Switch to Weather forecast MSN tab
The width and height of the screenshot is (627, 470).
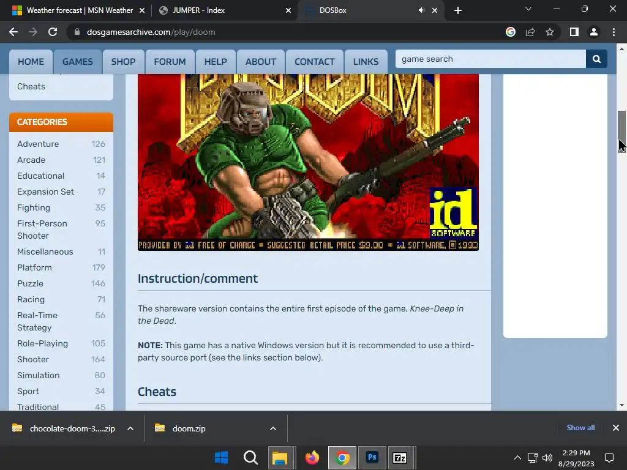coord(80,10)
